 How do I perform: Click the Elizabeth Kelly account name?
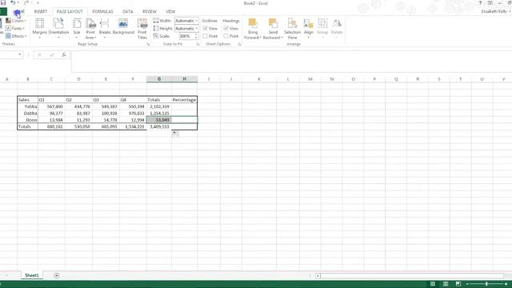(494, 11)
